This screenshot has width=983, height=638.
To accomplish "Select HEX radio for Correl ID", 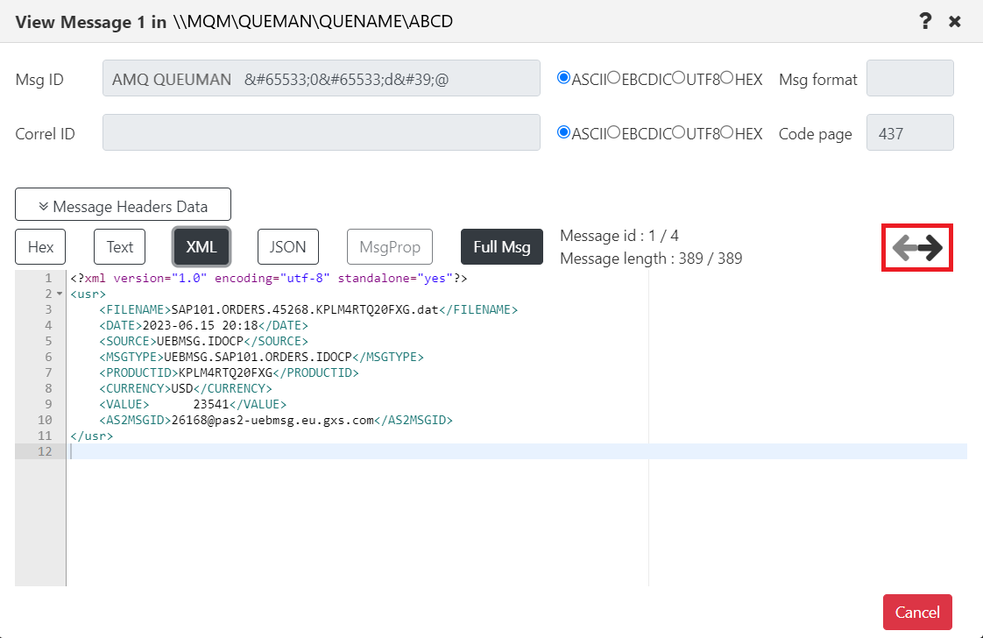I will pyautogui.click(x=726, y=132).
